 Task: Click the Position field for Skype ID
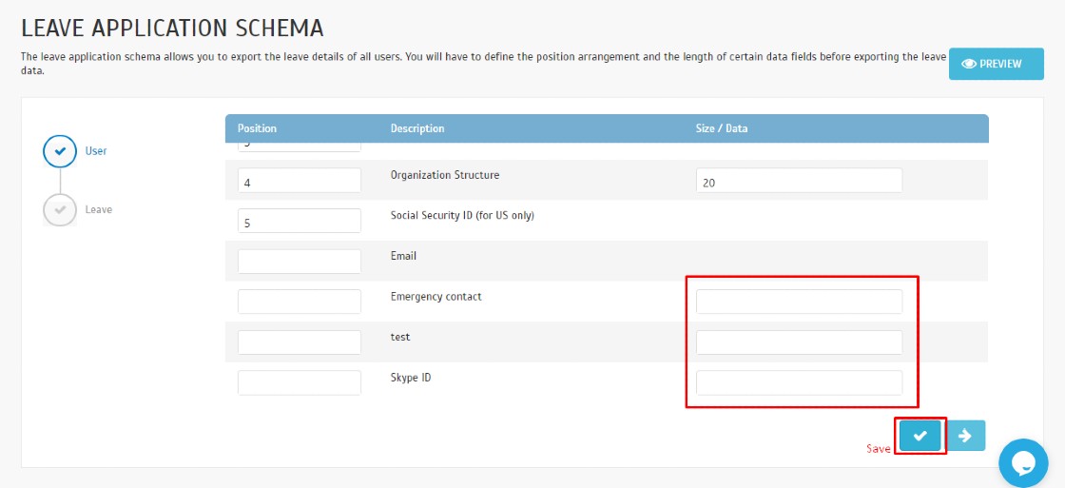point(300,382)
